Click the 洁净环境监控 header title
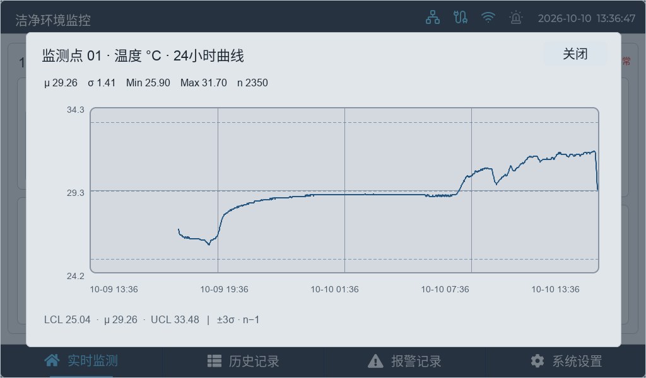The height and width of the screenshot is (378, 646). pos(53,20)
